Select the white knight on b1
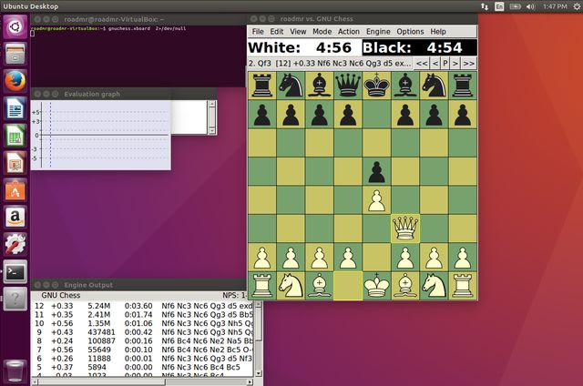This screenshot has height=386, width=583. point(291,286)
